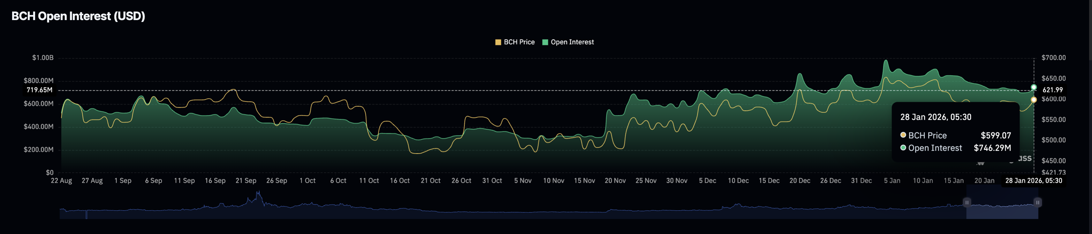Screen dimensions: 1092x234
Task: Click the right range slider handle
Action: [x=1037, y=203]
